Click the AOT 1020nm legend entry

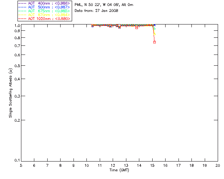tap(44, 19)
